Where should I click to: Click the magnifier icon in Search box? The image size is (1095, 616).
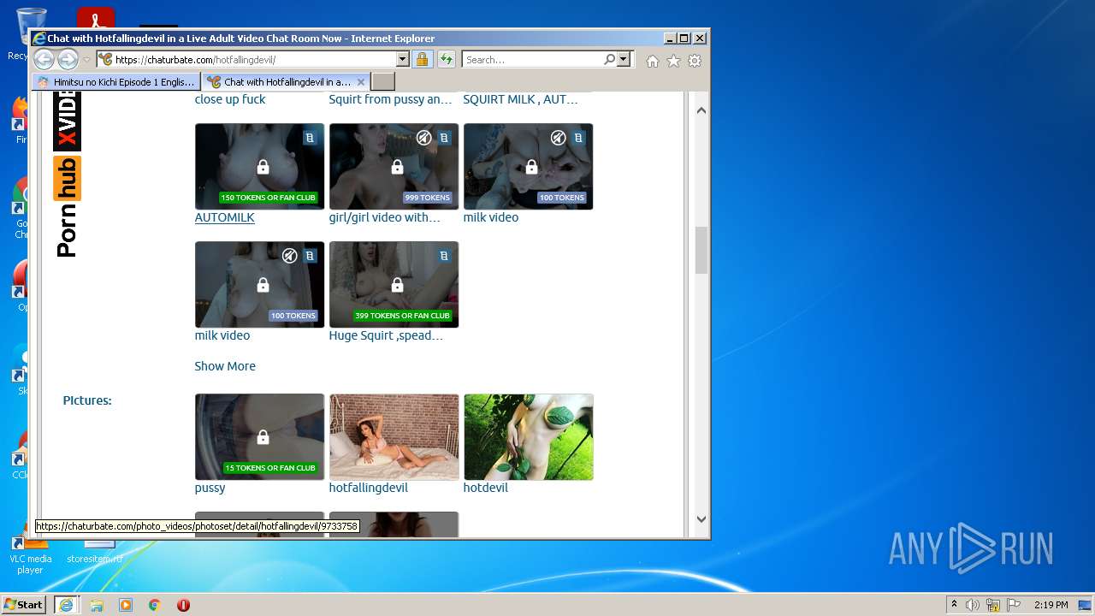tap(609, 59)
